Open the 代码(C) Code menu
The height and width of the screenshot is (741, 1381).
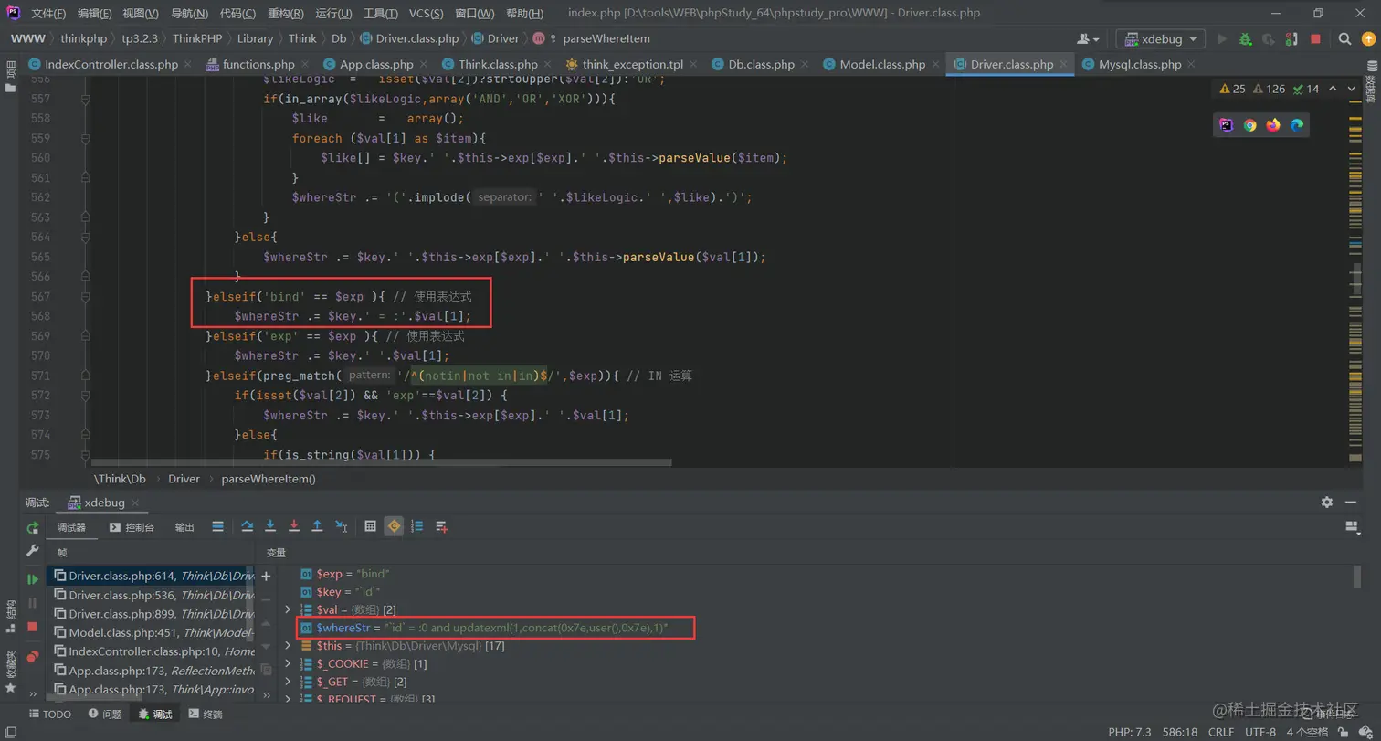[x=237, y=14]
